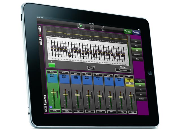Switch to the FX layer

pos(141,90)
